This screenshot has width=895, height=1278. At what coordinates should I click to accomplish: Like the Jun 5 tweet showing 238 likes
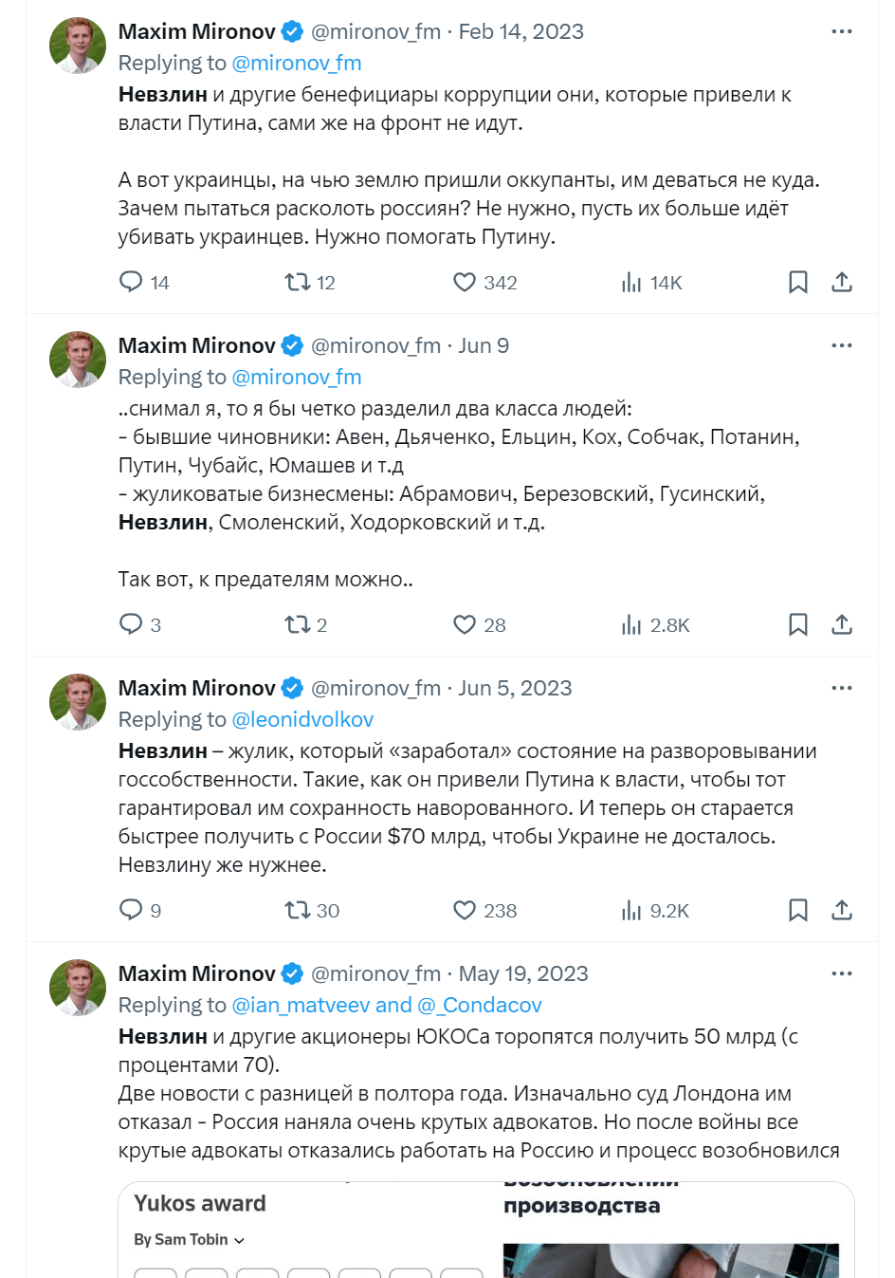[x=463, y=910]
